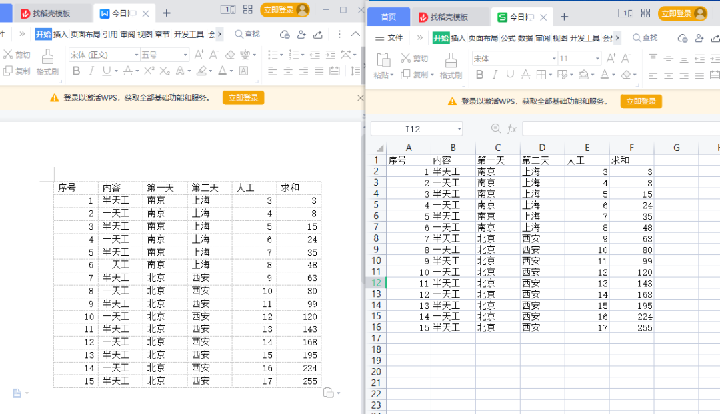Click 立即登录 button in Spreadsheet notification bar

(641, 101)
